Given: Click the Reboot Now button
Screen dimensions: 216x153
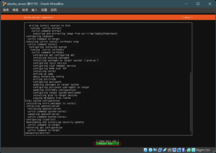Looking at the screenshot, I should click(107, 144).
